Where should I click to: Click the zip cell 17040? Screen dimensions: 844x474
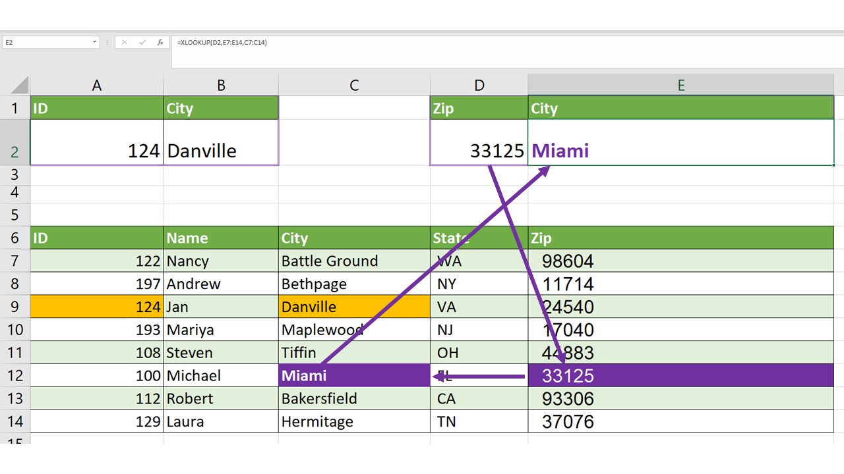[681, 330]
